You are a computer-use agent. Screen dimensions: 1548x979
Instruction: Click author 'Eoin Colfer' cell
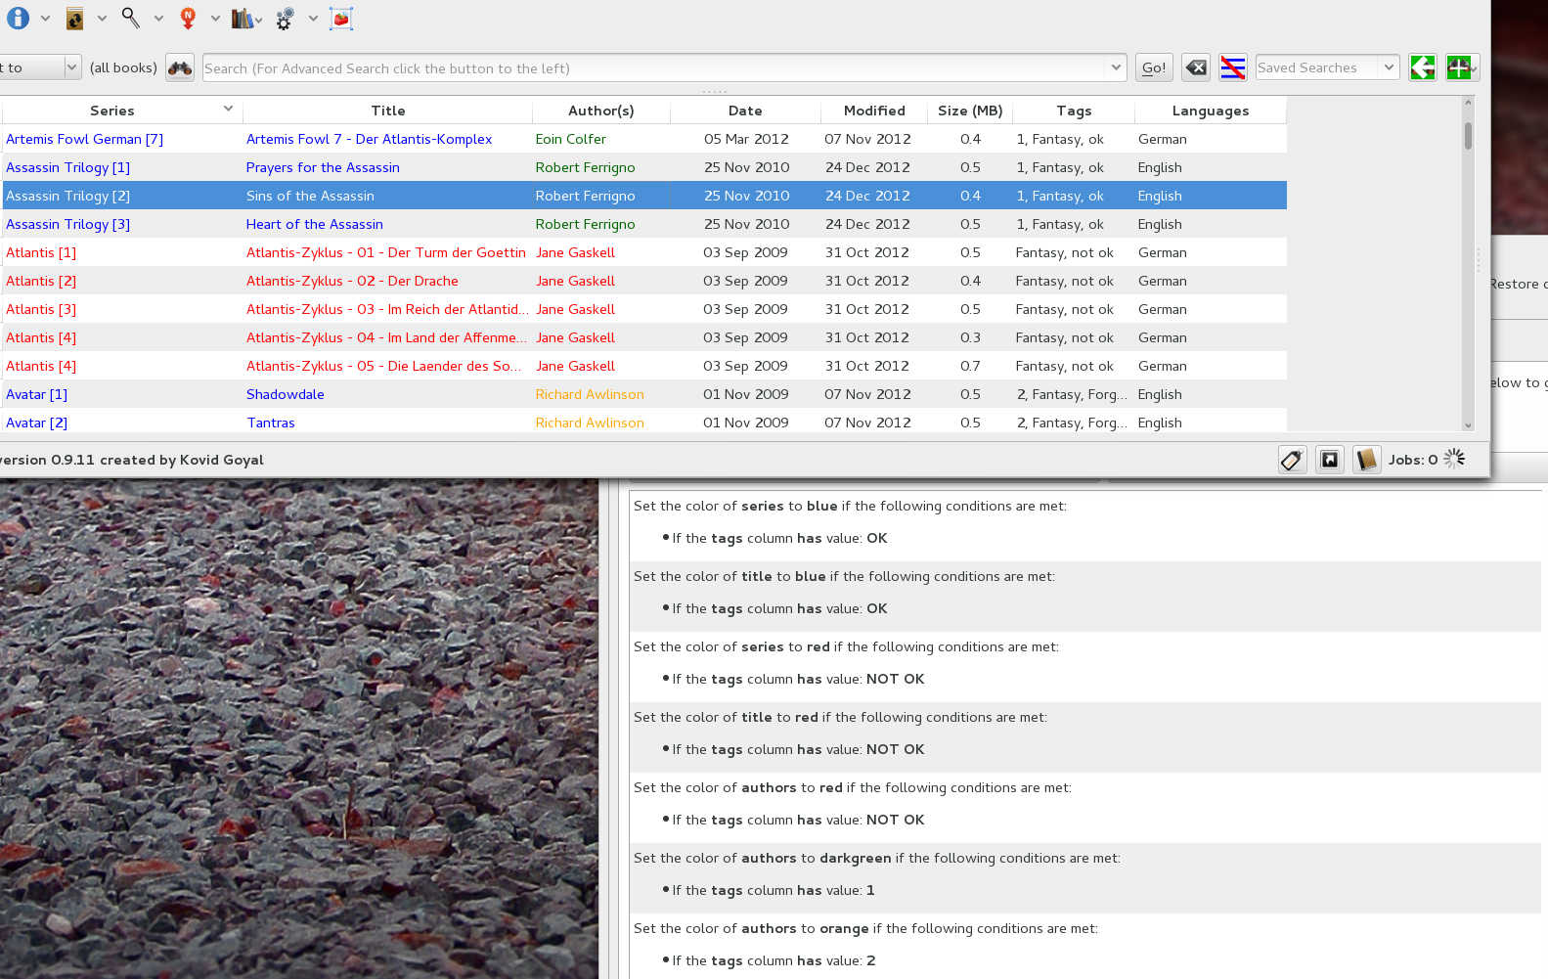601,139
